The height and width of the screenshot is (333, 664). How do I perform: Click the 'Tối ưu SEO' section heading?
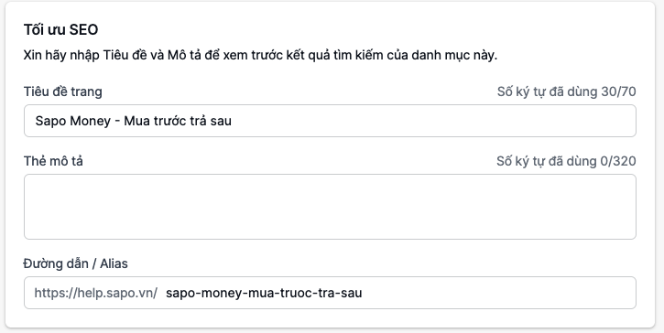pyautogui.click(x=61, y=29)
